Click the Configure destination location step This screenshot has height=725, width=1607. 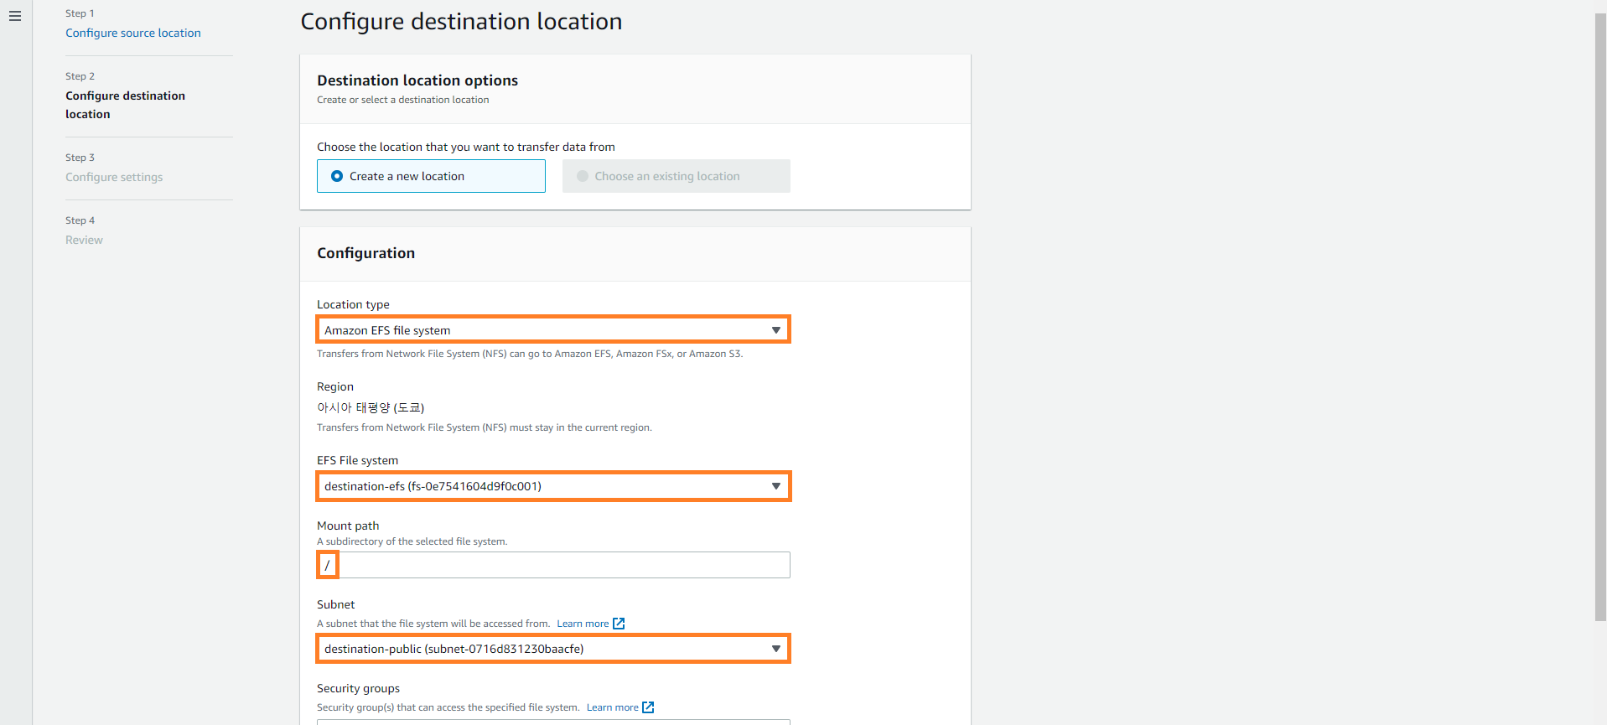tap(126, 105)
